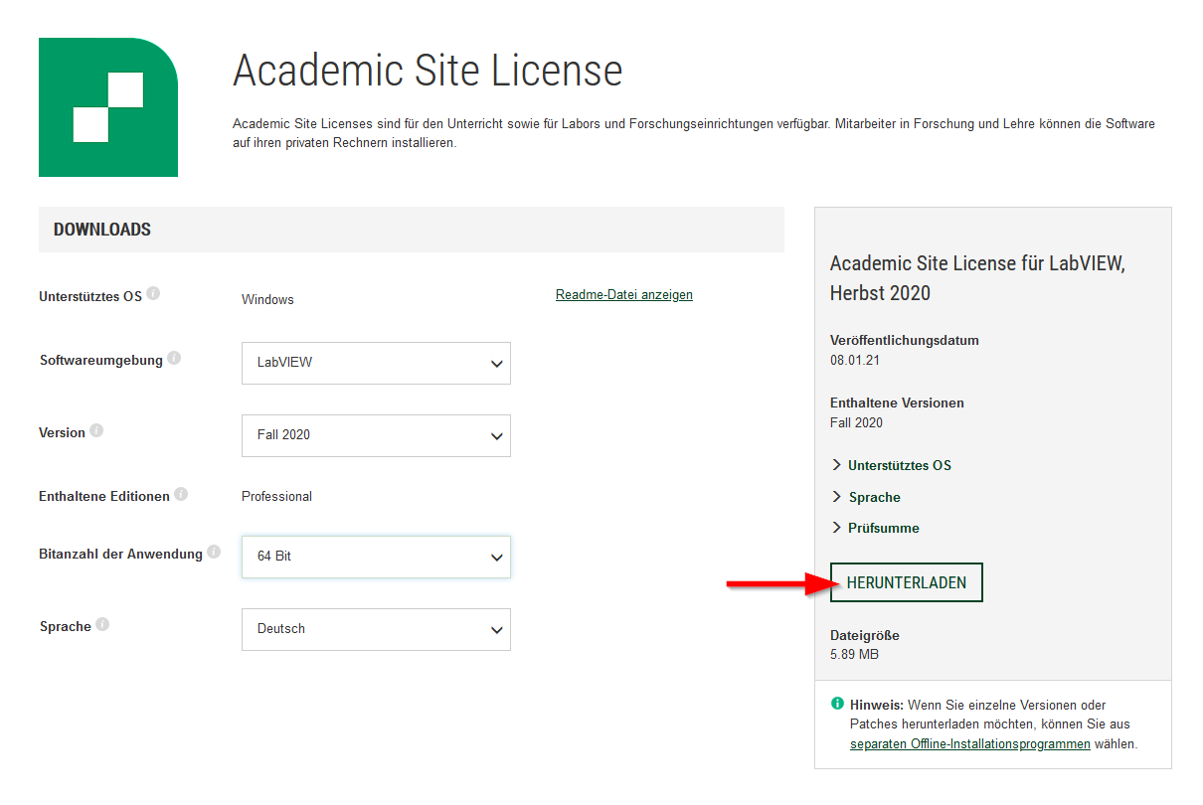Open info tooltip next to Sprache label
The image size is (1203, 805).
click(x=102, y=624)
